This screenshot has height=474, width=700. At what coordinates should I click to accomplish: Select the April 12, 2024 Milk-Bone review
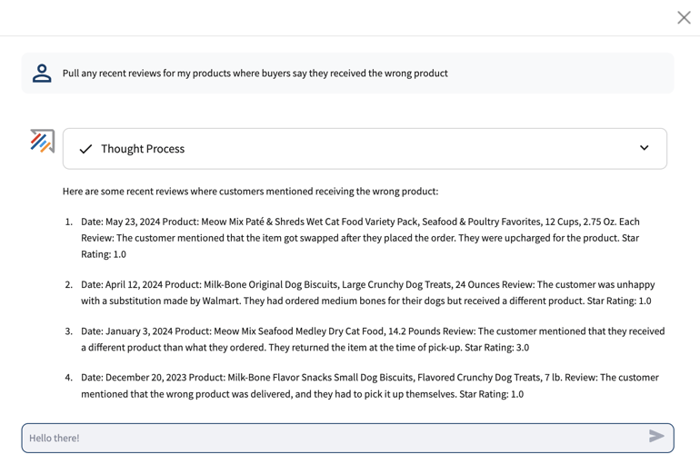pyautogui.click(x=368, y=292)
